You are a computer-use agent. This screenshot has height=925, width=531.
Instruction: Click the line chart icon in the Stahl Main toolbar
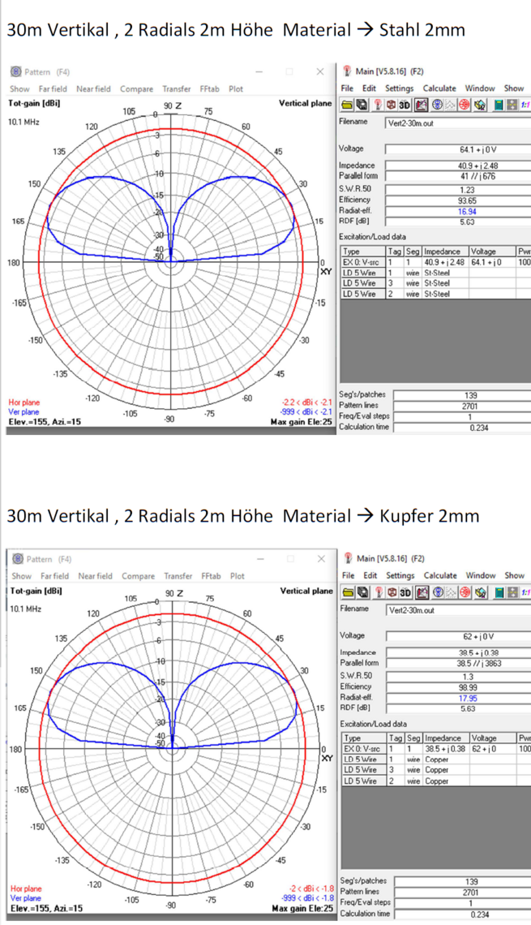tap(450, 105)
